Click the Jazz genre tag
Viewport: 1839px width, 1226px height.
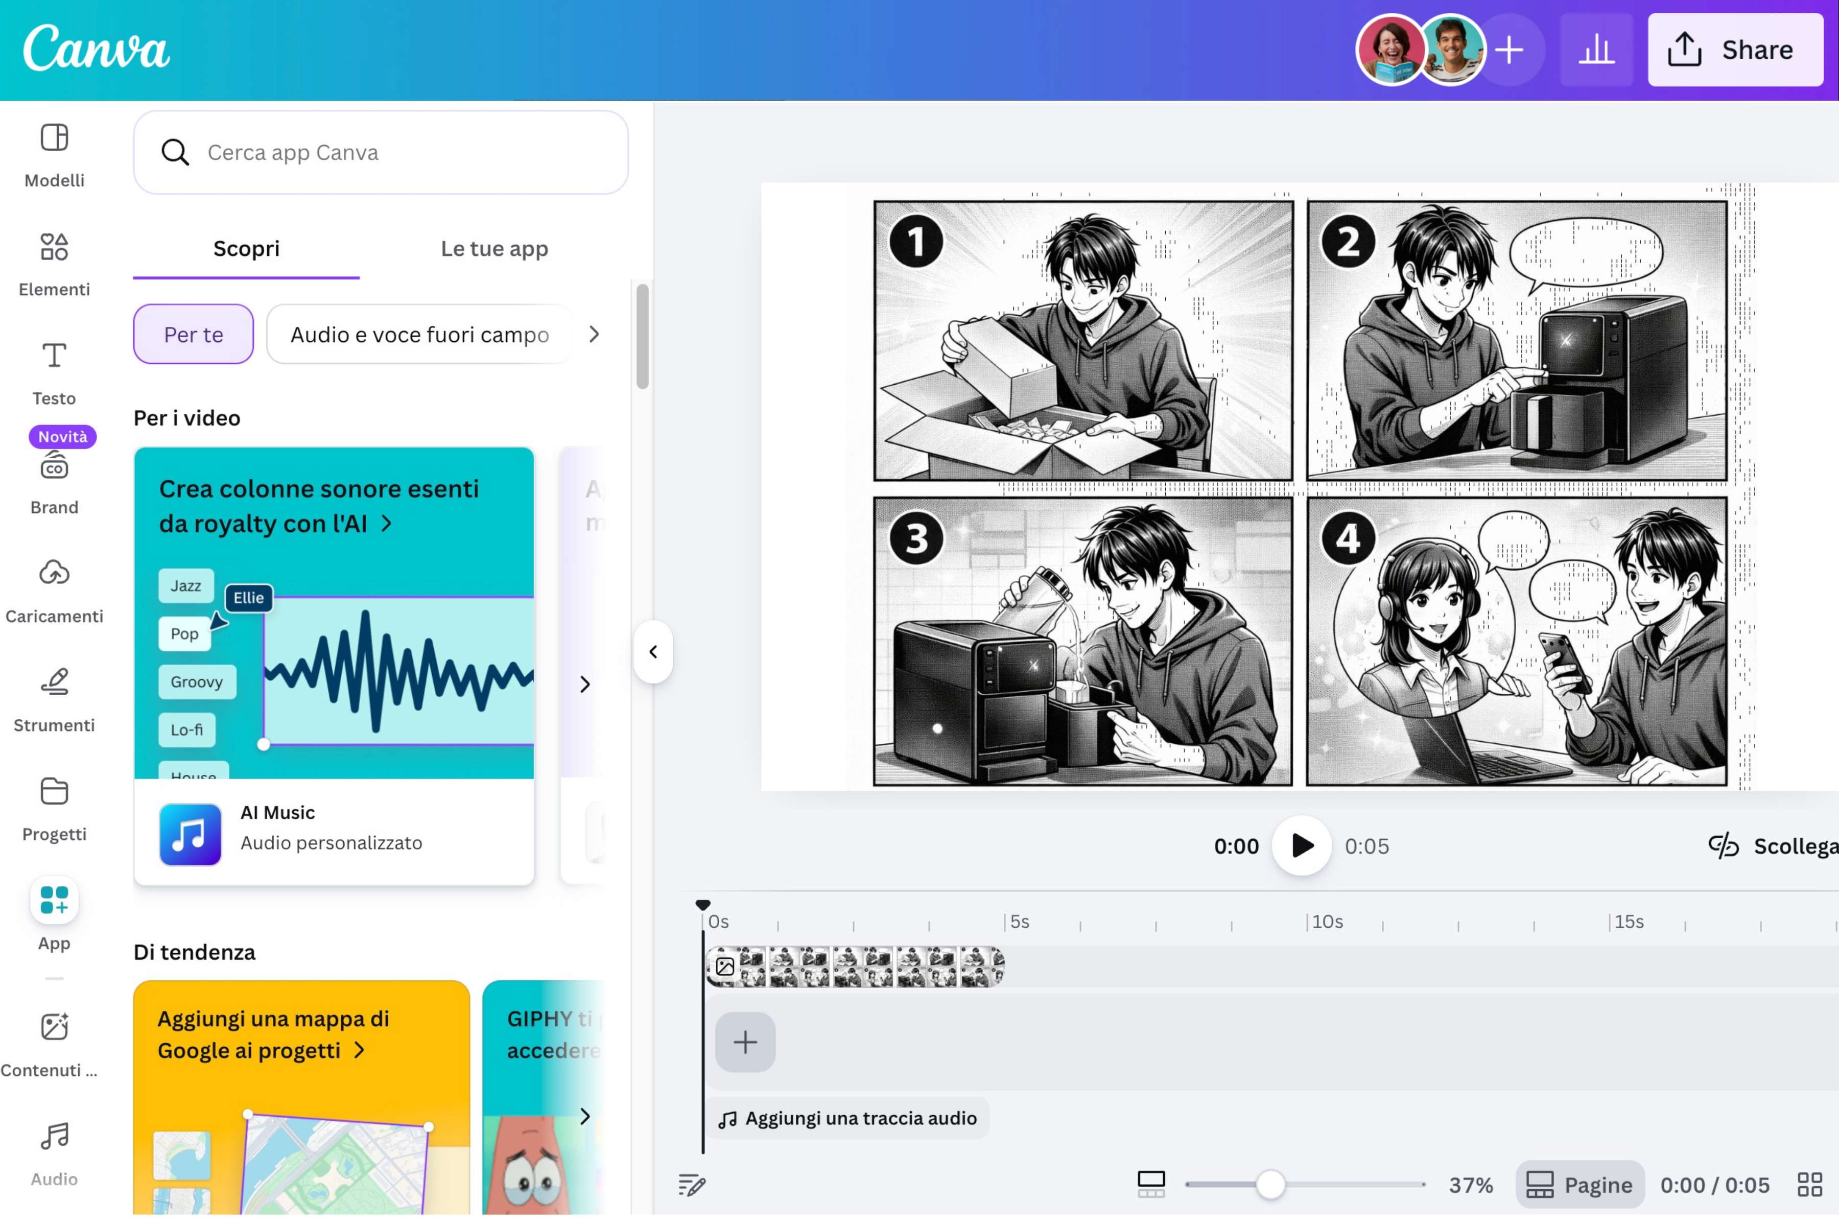(x=186, y=585)
